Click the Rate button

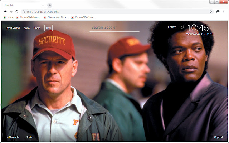tap(49, 28)
